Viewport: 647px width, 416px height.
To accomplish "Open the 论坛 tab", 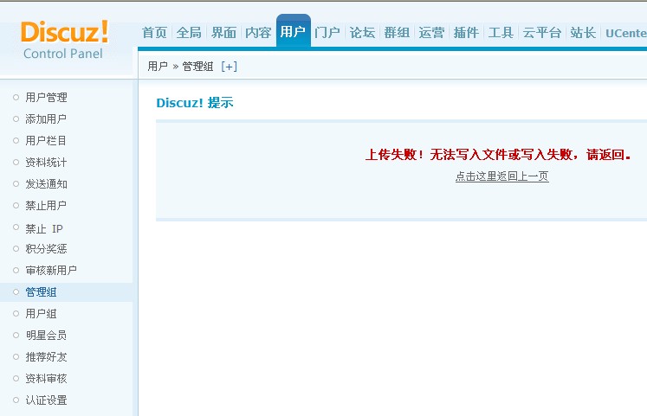I will (x=362, y=33).
